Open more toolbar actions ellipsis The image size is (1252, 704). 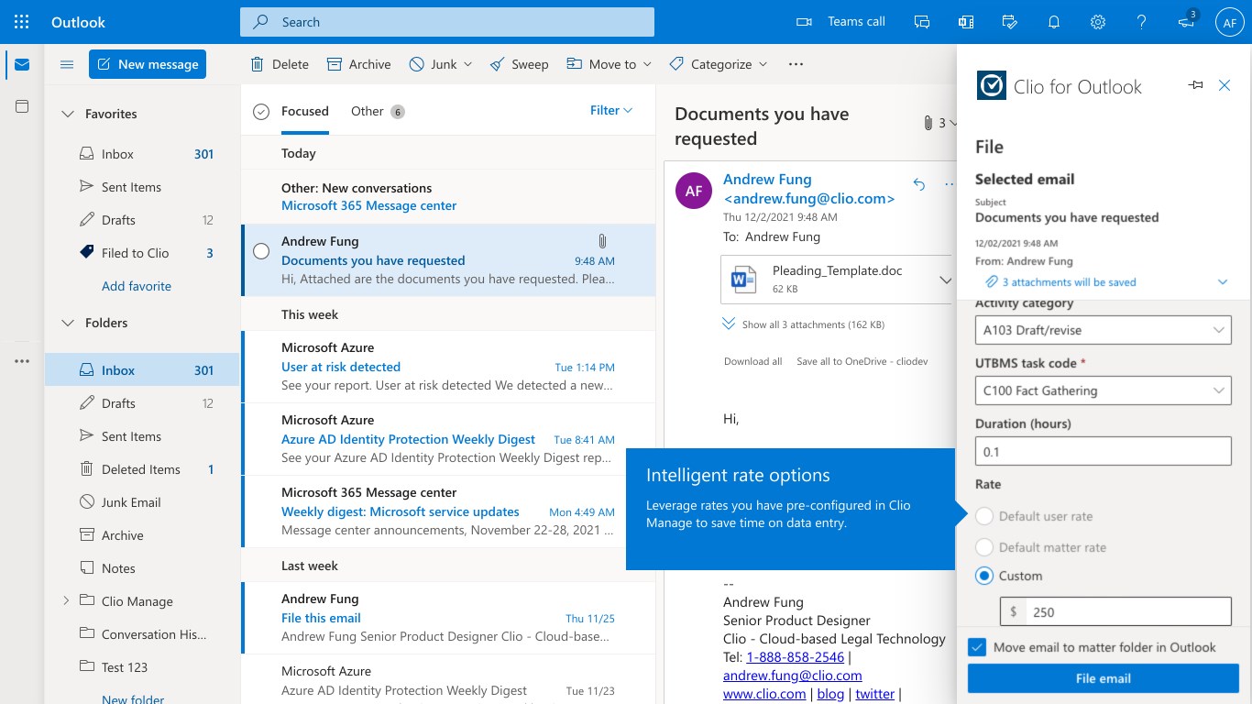[796, 64]
